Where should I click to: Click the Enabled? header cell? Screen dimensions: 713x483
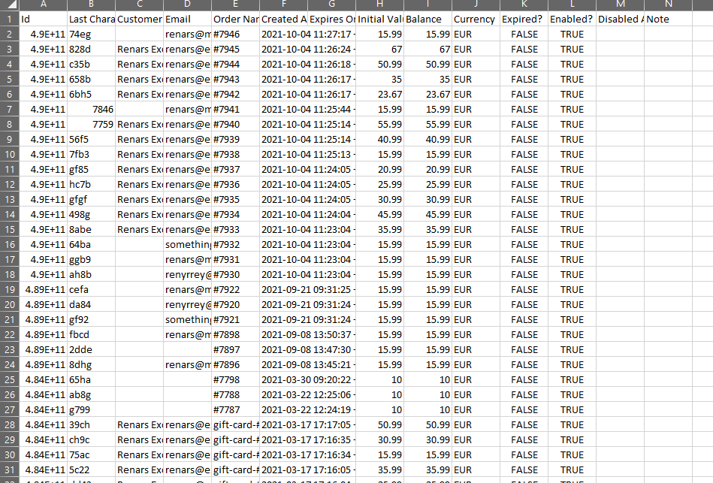pyautogui.click(x=570, y=20)
